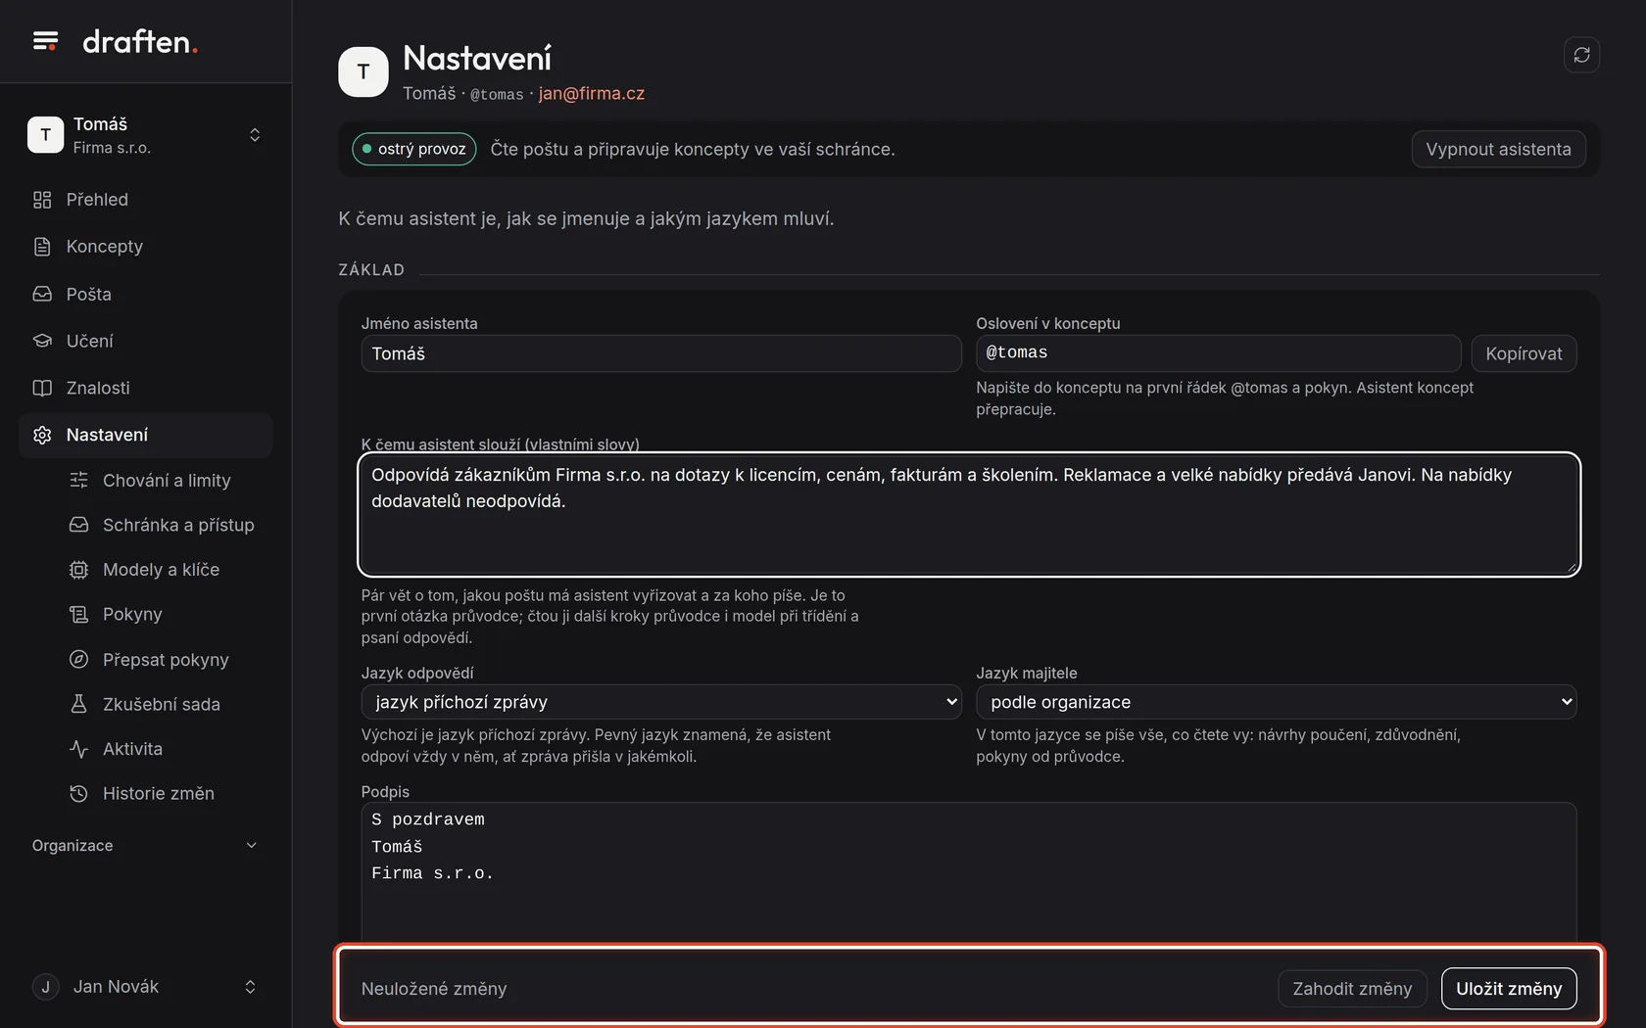Click the Kopírovat button

[1524, 353]
